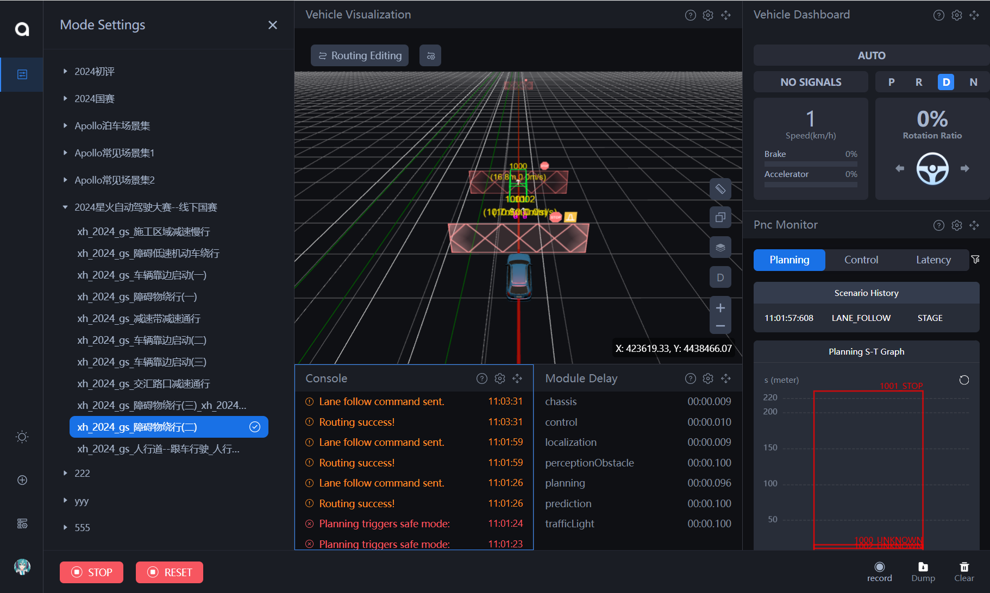
Task: Refresh the Planning S-T Graph
Action: click(x=964, y=380)
